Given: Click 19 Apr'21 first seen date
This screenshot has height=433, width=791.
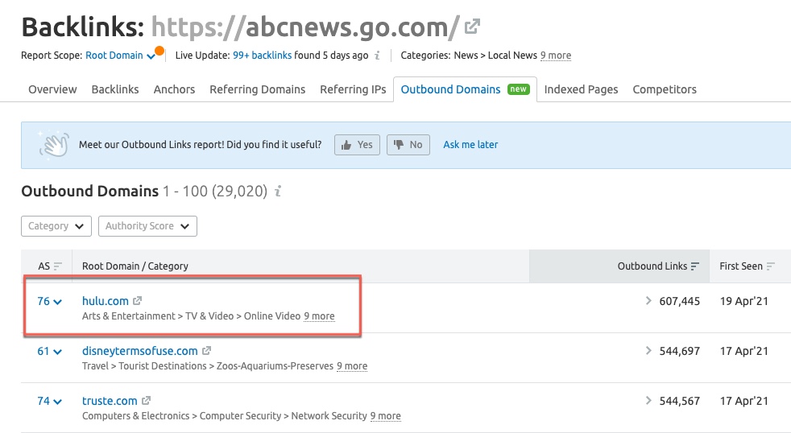Looking at the screenshot, I should 743,301.
